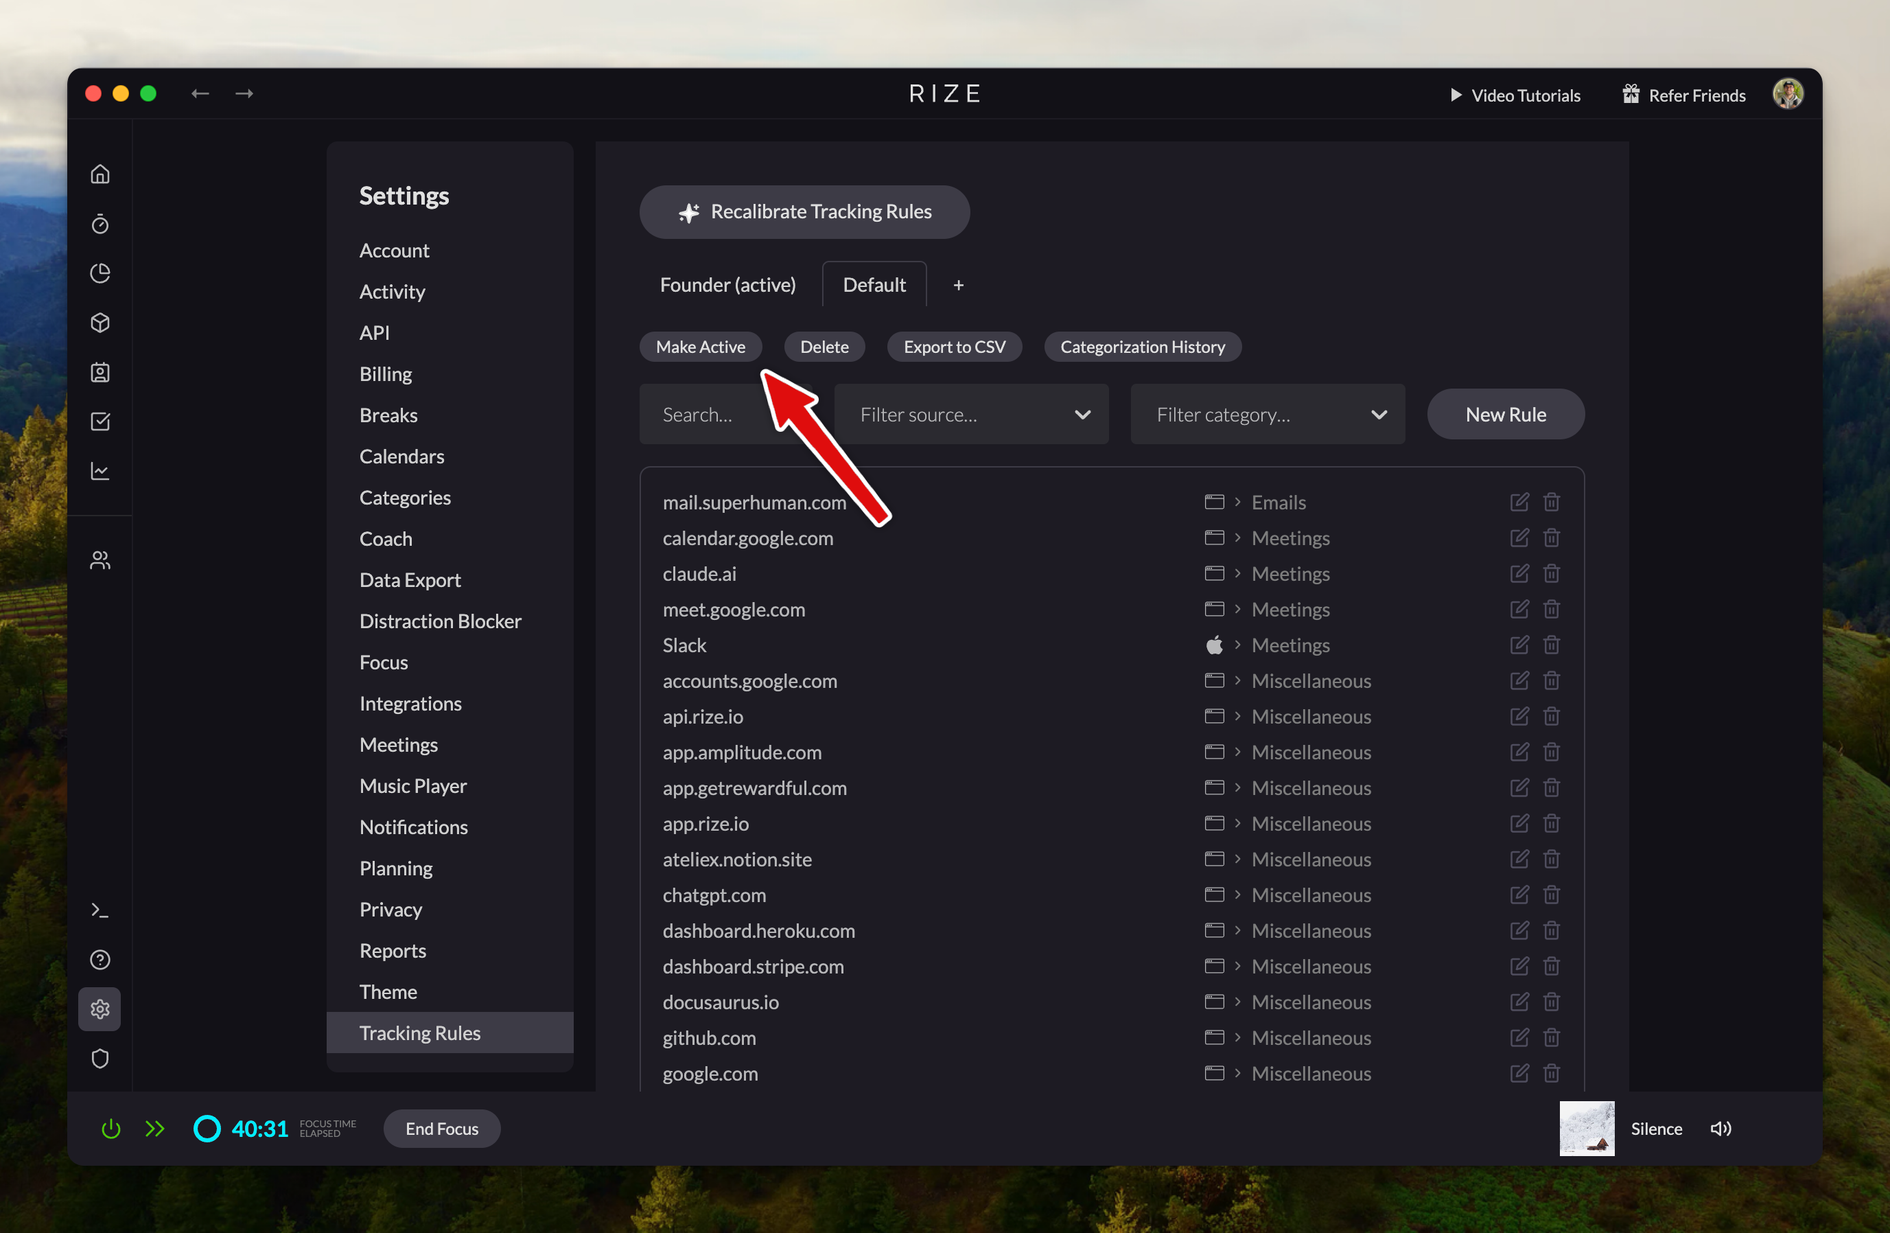
Task: Open the Filter source dropdown
Action: click(x=971, y=414)
